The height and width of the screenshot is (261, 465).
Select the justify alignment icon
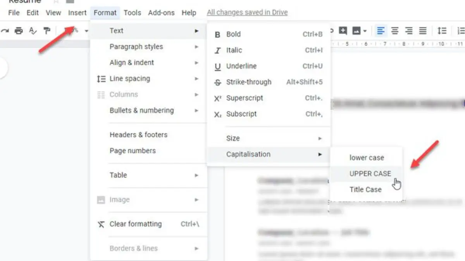[x=423, y=31]
